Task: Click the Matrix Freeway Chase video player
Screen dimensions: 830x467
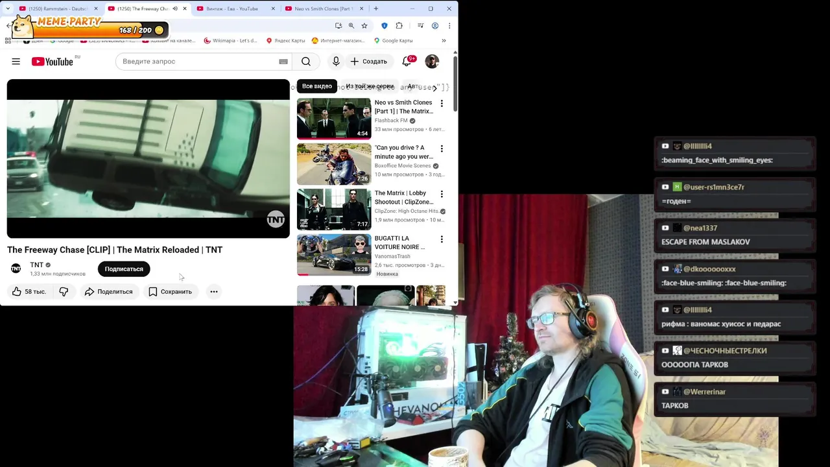Action: click(148, 159)
